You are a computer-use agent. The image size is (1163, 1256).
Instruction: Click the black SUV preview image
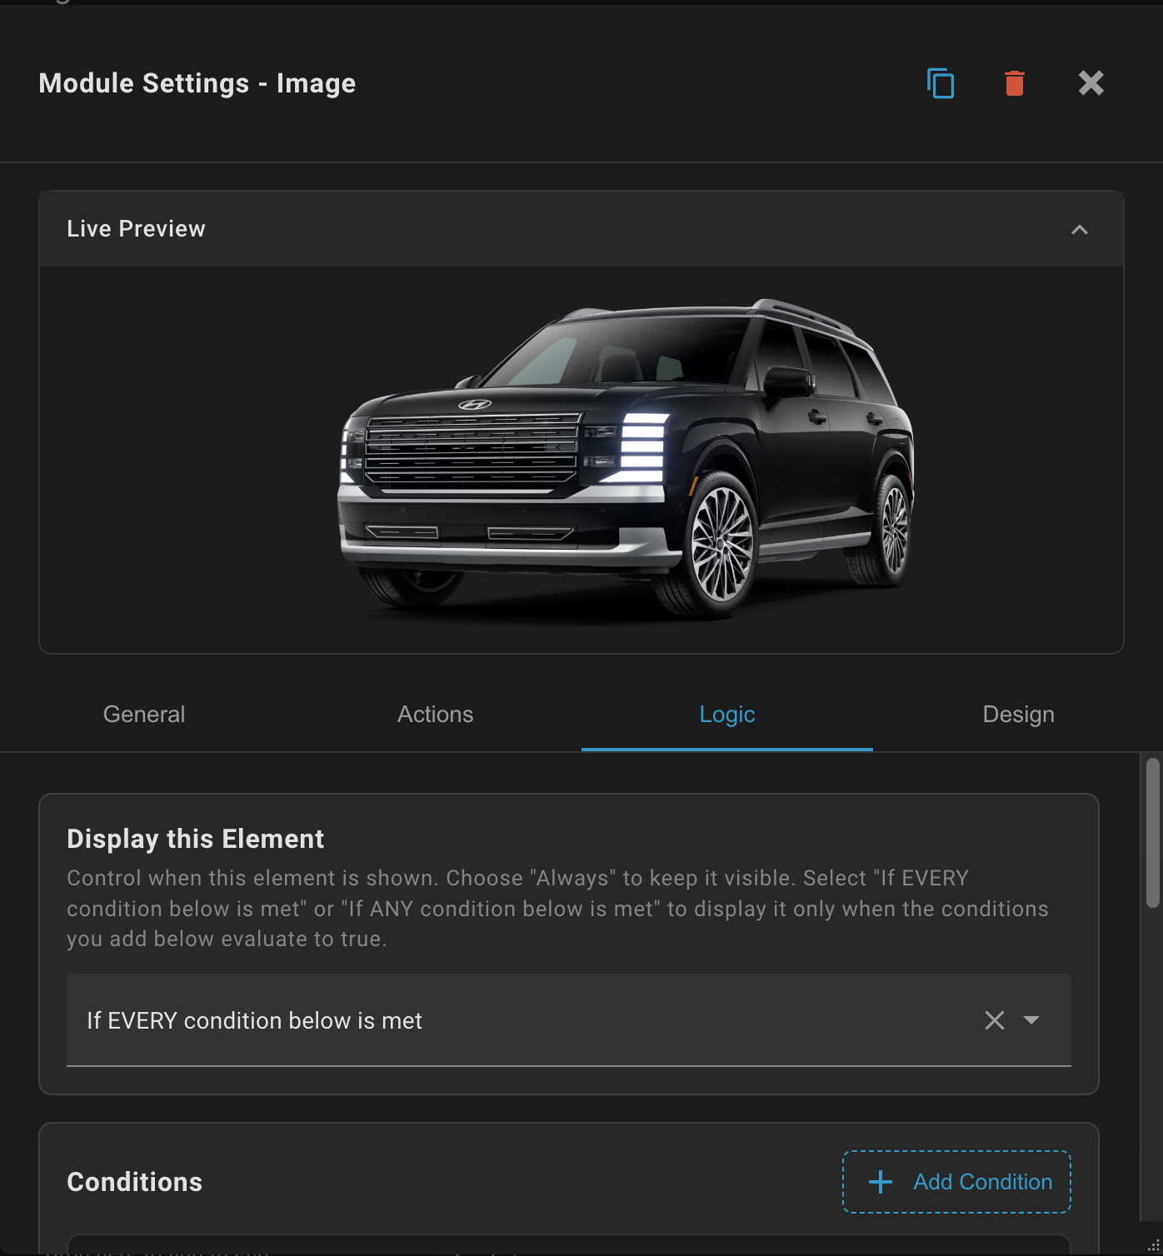pos(625,458)
